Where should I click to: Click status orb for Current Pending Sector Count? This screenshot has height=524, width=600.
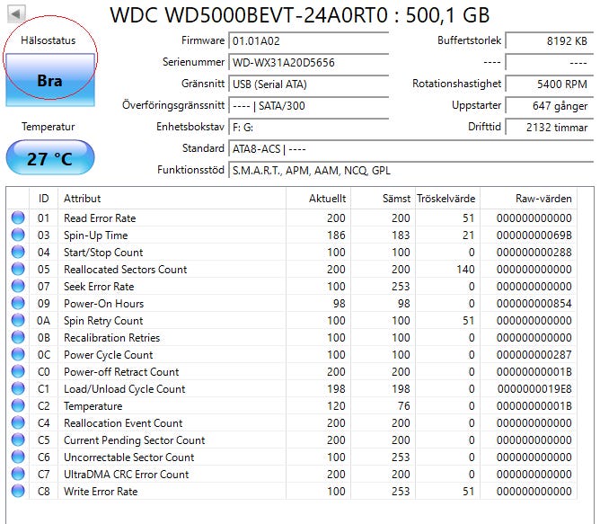pyautogui.click(x=18, y=440)
